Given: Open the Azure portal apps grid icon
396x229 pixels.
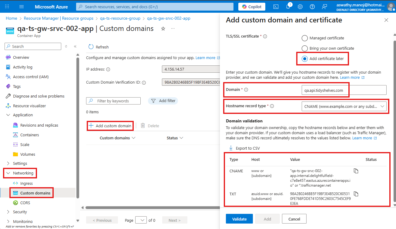Looking at the screenshot, I should click(x=7, y=6).
